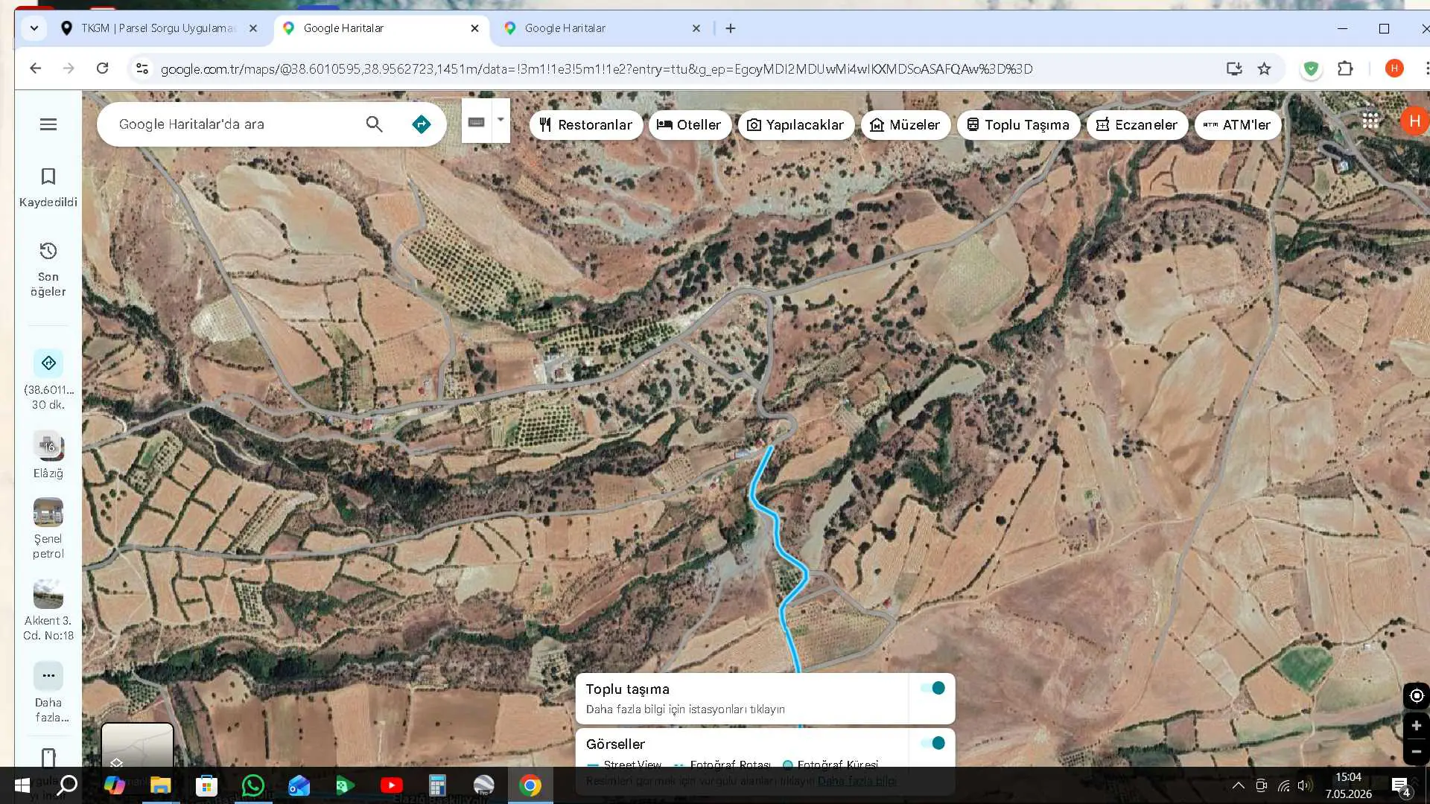
Task: Open Son öğeler recent history
Action: point(48,269)
